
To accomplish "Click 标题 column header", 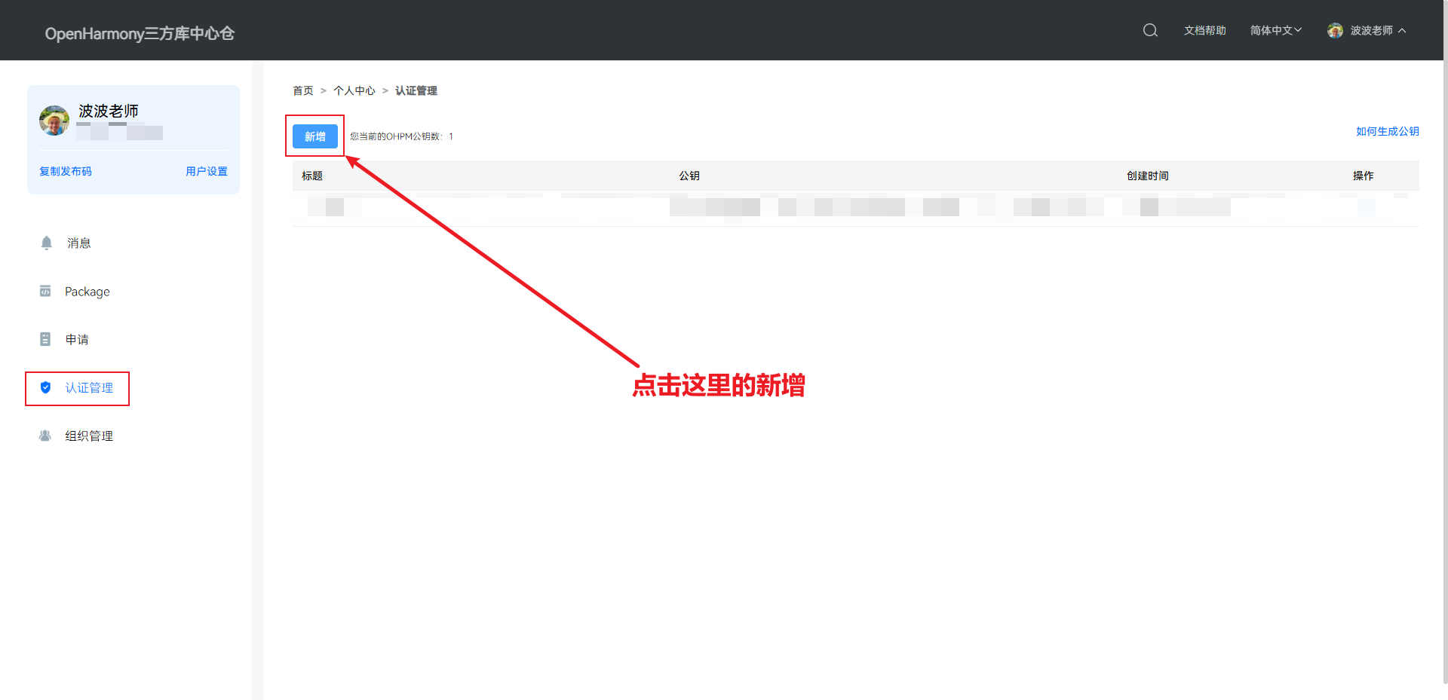I will point(312,176).
